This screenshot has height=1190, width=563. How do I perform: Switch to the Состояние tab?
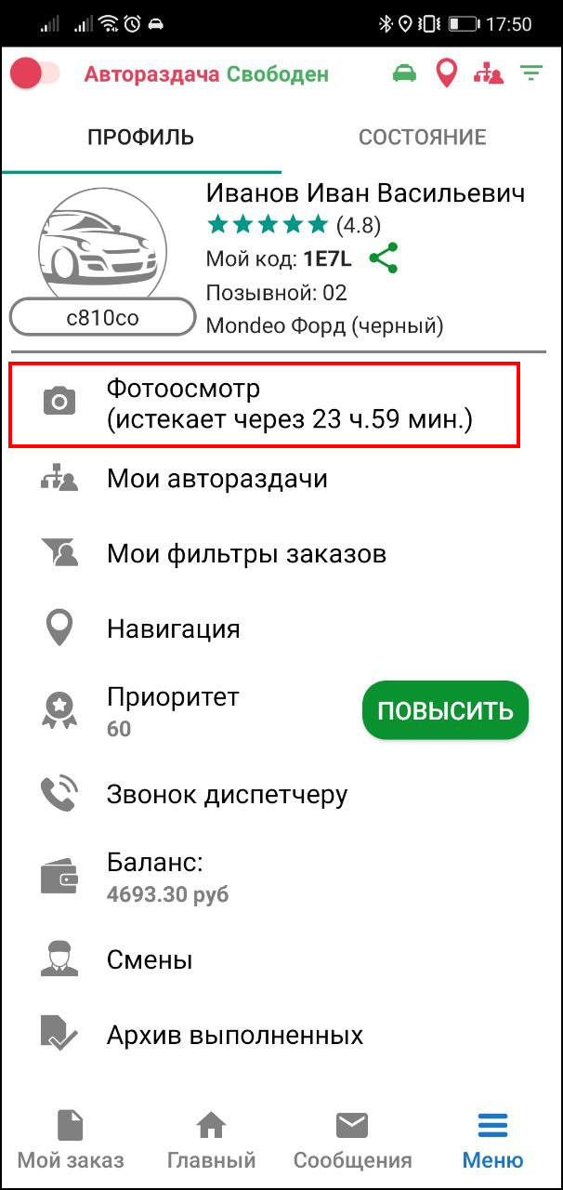(x=422, y=138)
